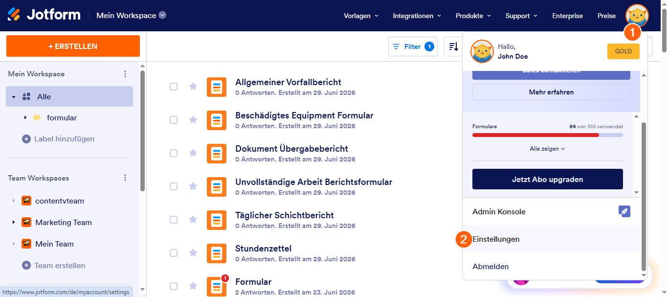The width and height of the screenshot is (668, 297).
Task: Click the rocket icon next to Admin Konsole
Action: click(624, 211)
